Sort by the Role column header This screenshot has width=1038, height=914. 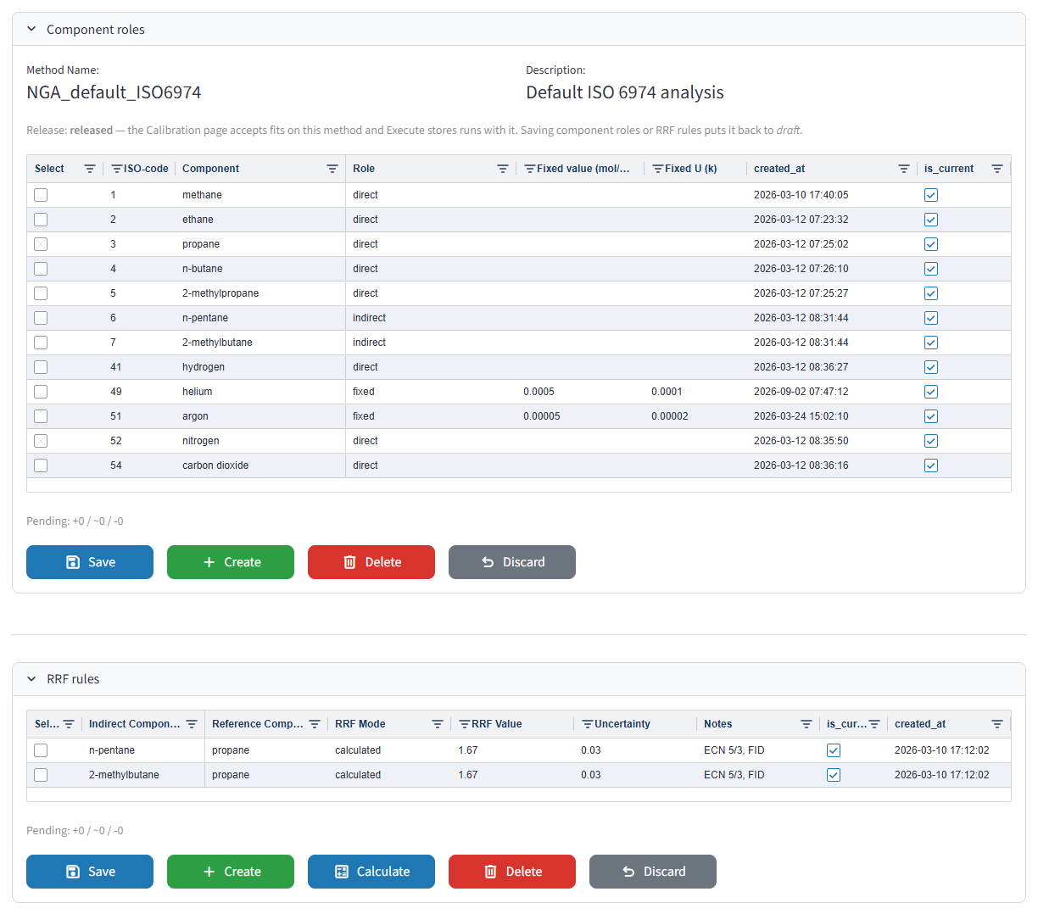(364, 169)
